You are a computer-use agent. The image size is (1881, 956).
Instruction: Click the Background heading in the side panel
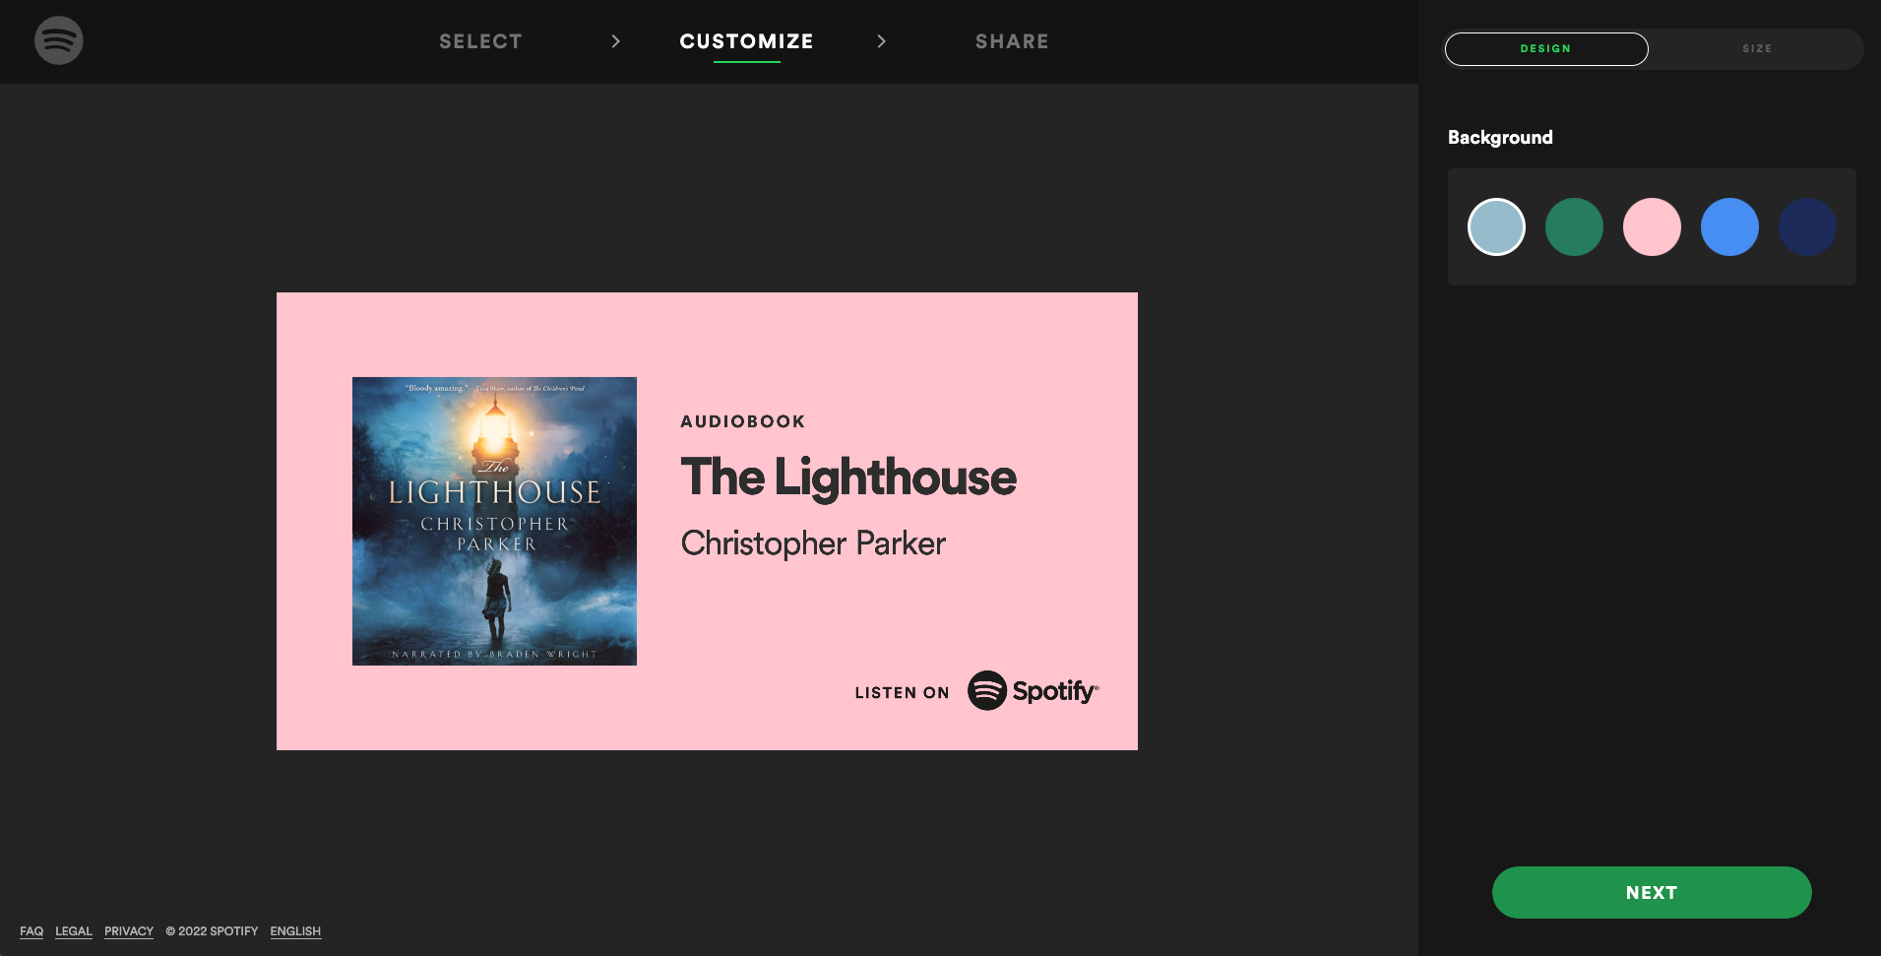pyautogui.click(x=1500, y=138)
